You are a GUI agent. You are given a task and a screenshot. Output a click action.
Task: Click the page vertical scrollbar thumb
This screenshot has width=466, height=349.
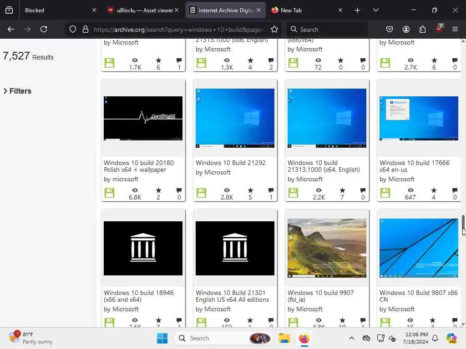click(463, 222)
